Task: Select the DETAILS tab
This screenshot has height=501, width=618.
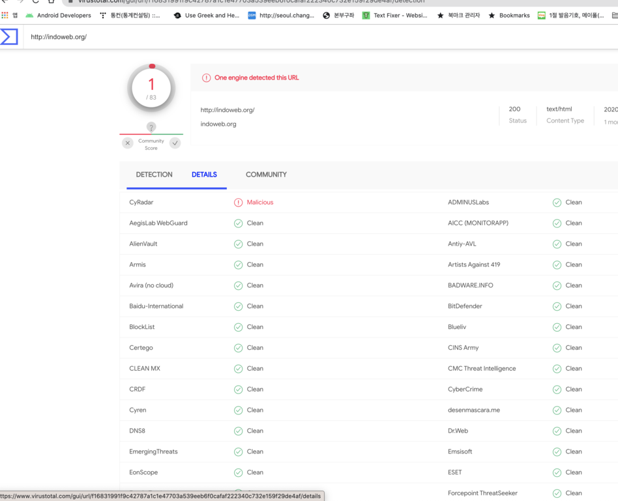Action: point(204,175)
